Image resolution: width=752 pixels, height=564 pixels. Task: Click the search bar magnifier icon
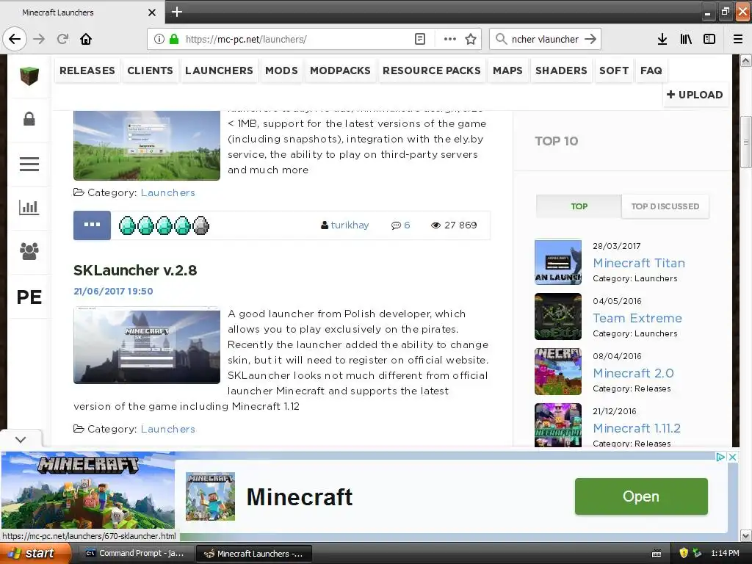pos(501,39)
